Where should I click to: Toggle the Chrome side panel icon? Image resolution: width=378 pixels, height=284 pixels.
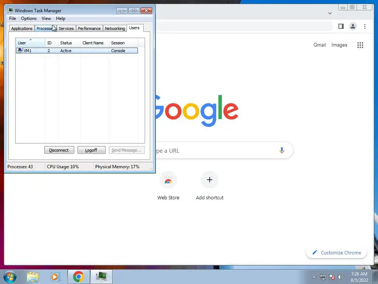click(341, 26)
